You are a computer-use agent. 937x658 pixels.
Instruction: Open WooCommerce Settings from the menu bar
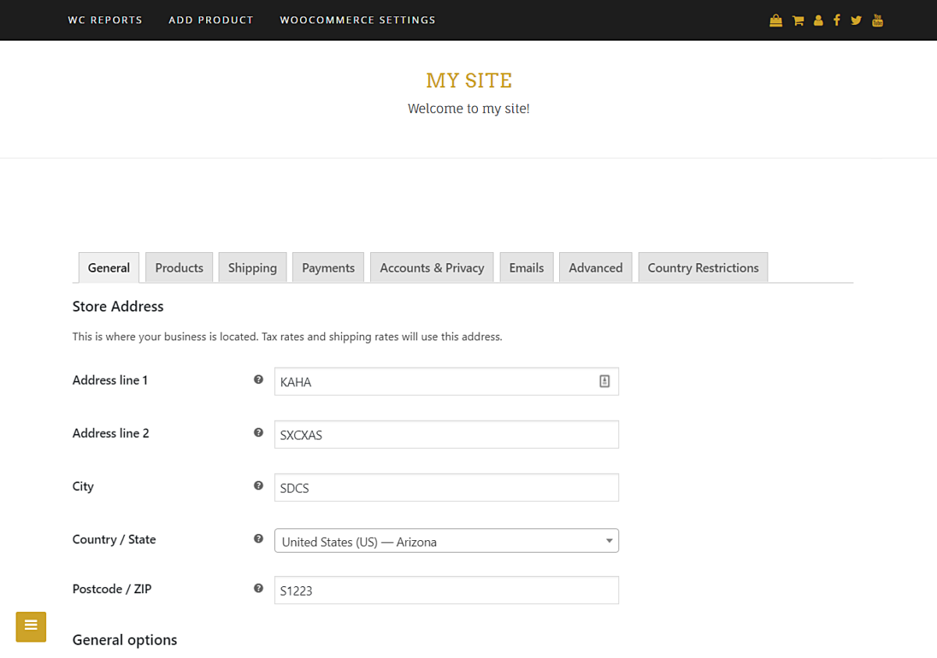357,20
